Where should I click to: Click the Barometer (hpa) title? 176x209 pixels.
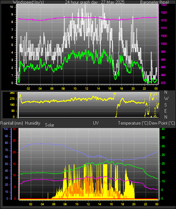(x=154, y=2)
